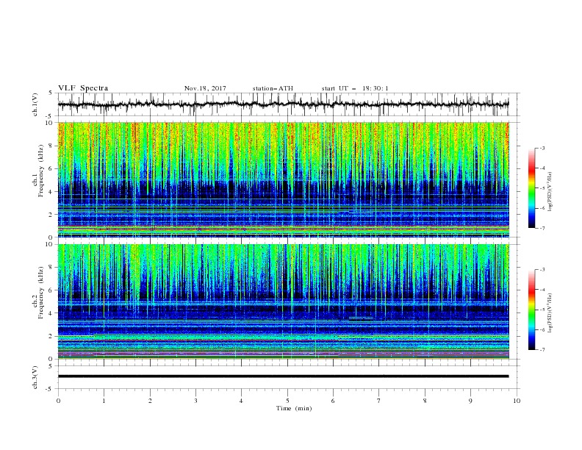The width and height of the screenshot is (582, 450).
Task: Click the ch.2 spectrogram color scale bar
Action: click(531, 310)
